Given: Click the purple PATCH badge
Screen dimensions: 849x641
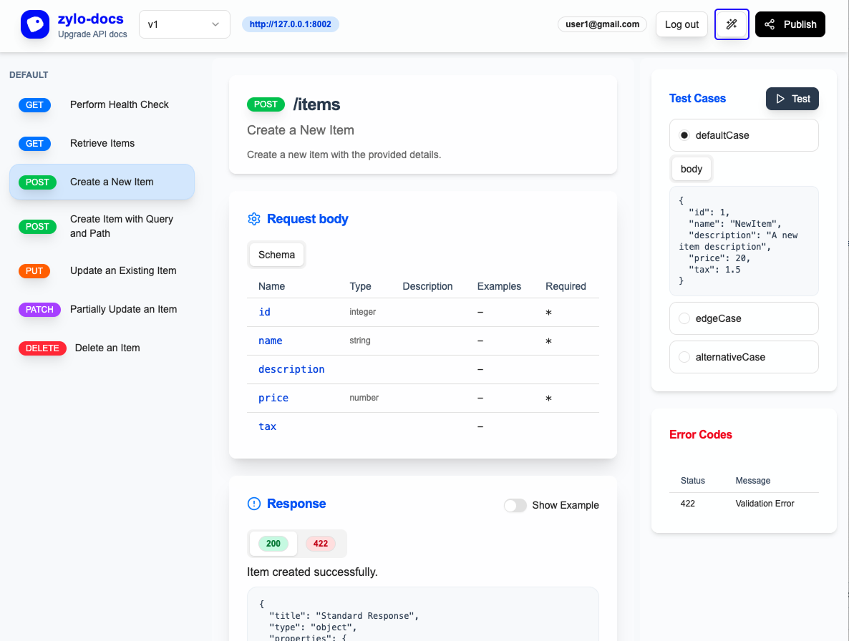Looking at the screenshot, I should click(x=39, y=309).
